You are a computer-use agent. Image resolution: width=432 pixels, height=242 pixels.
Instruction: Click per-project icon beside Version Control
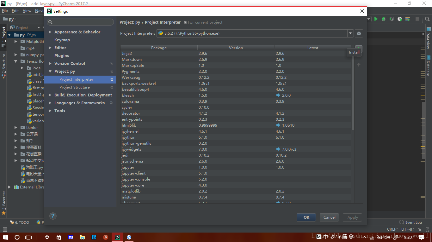coord(111,64)
